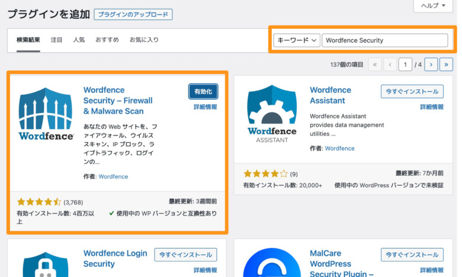
Task: Click the disabled previous page arrow
Action: pyautogui.click(x=390, y=65)
